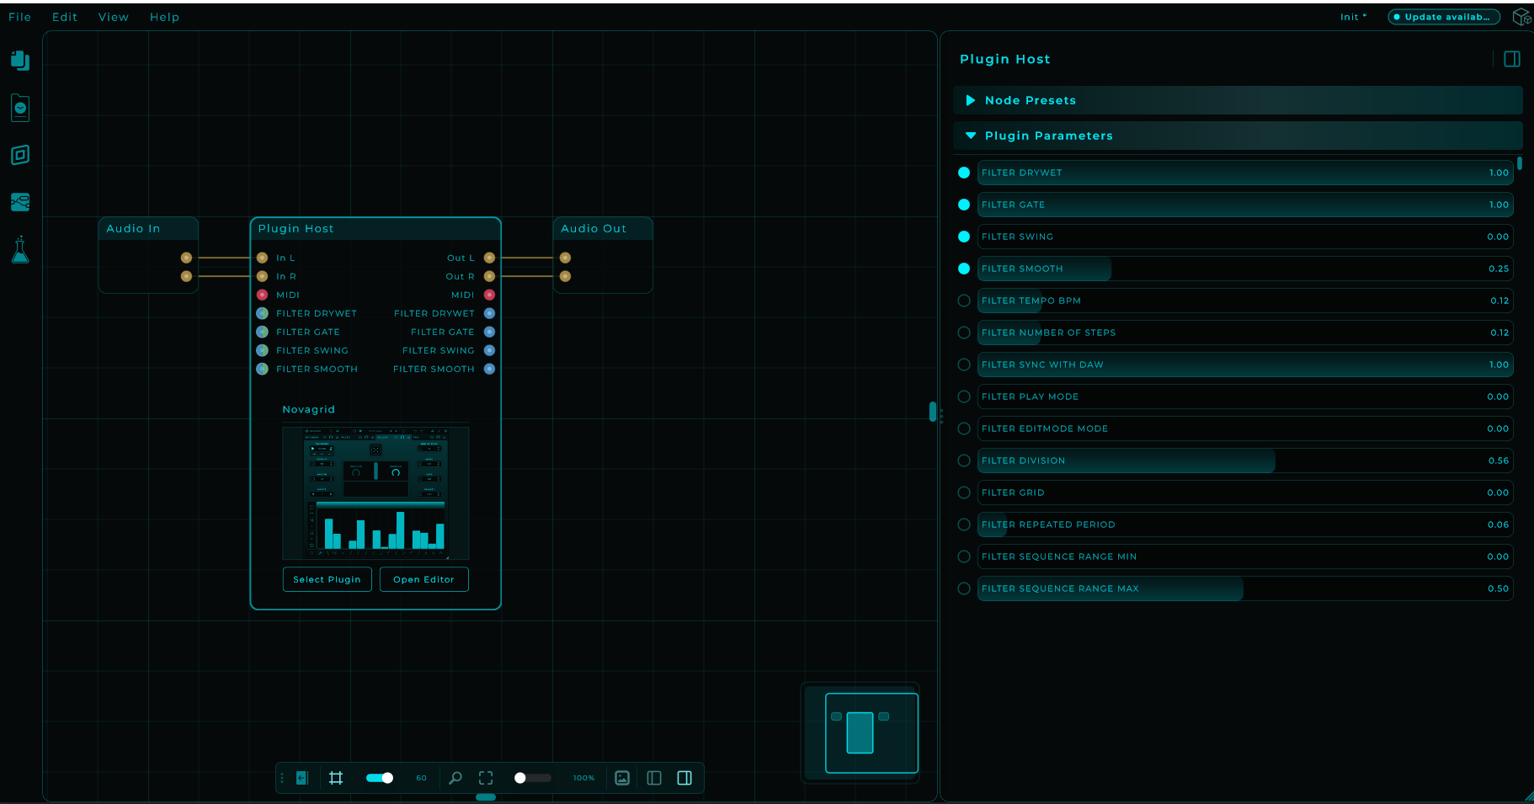
Task: Click the FILTER SEQUENCE RANGE MAX slider
Action: [x=1245, y=588]
